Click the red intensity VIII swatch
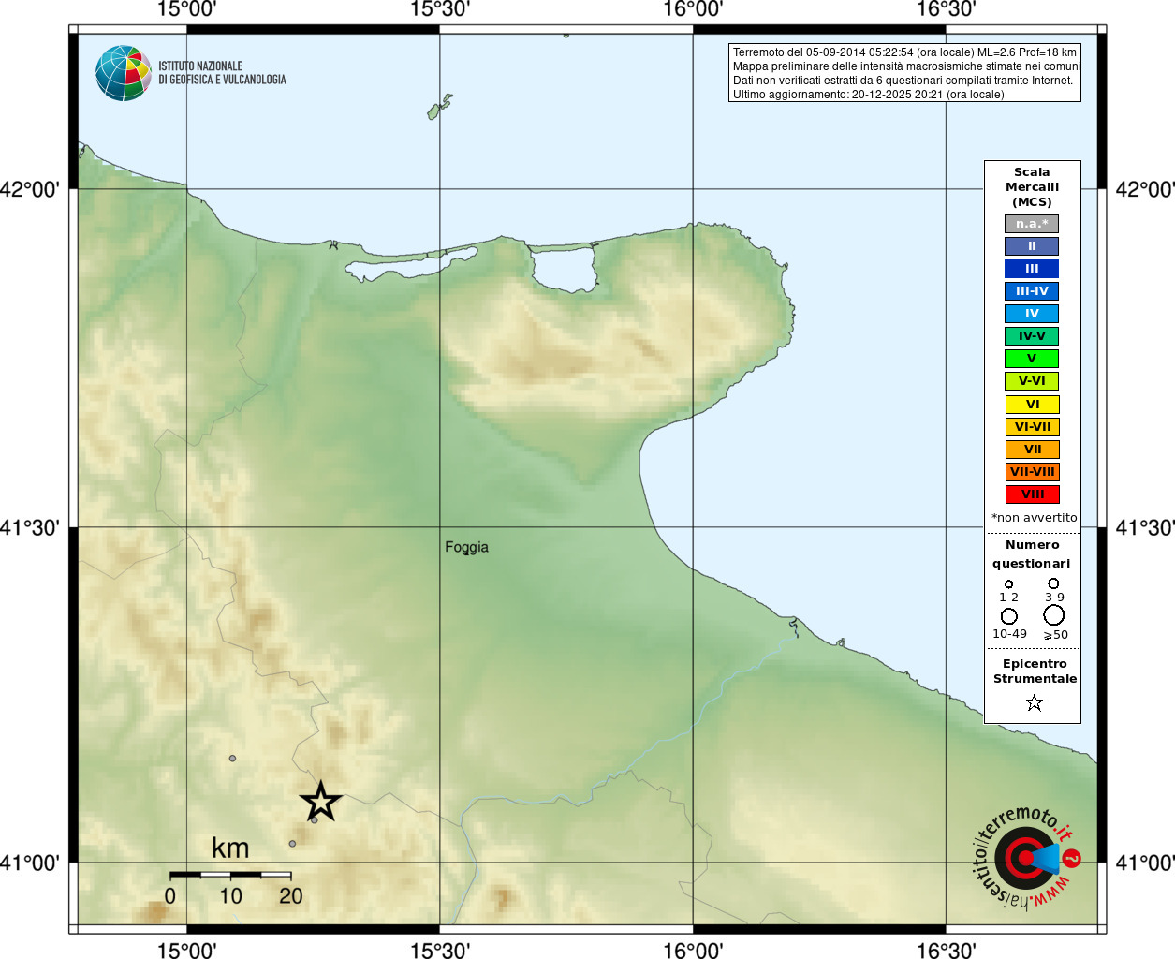 point(1033,494)
